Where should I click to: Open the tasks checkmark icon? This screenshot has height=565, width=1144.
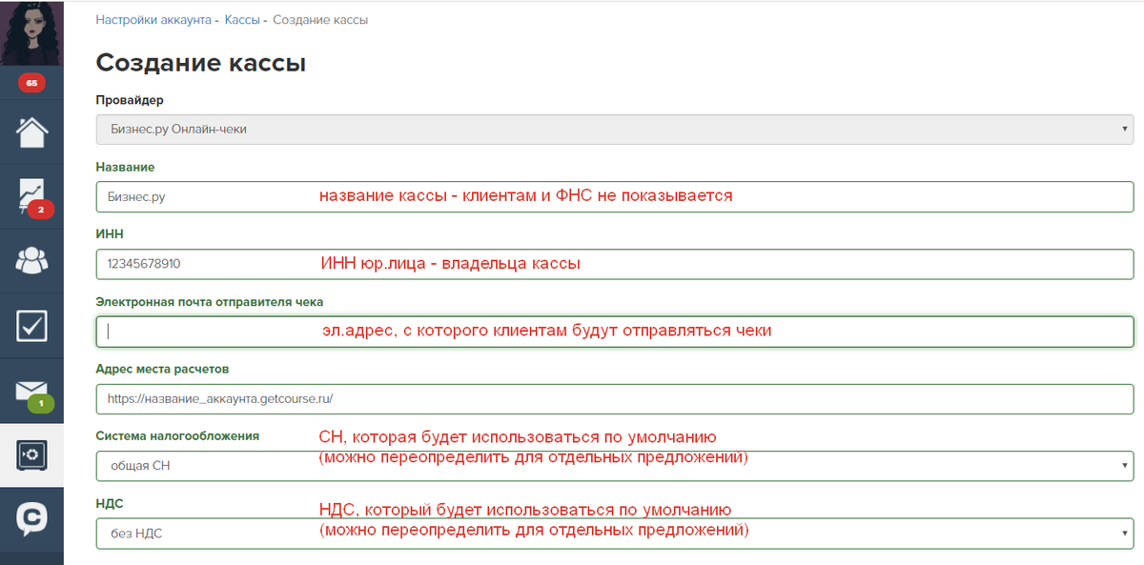pos(31,325)
